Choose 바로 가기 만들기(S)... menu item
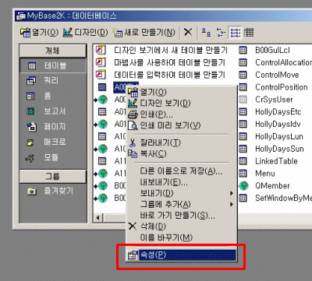 [181, 216]
